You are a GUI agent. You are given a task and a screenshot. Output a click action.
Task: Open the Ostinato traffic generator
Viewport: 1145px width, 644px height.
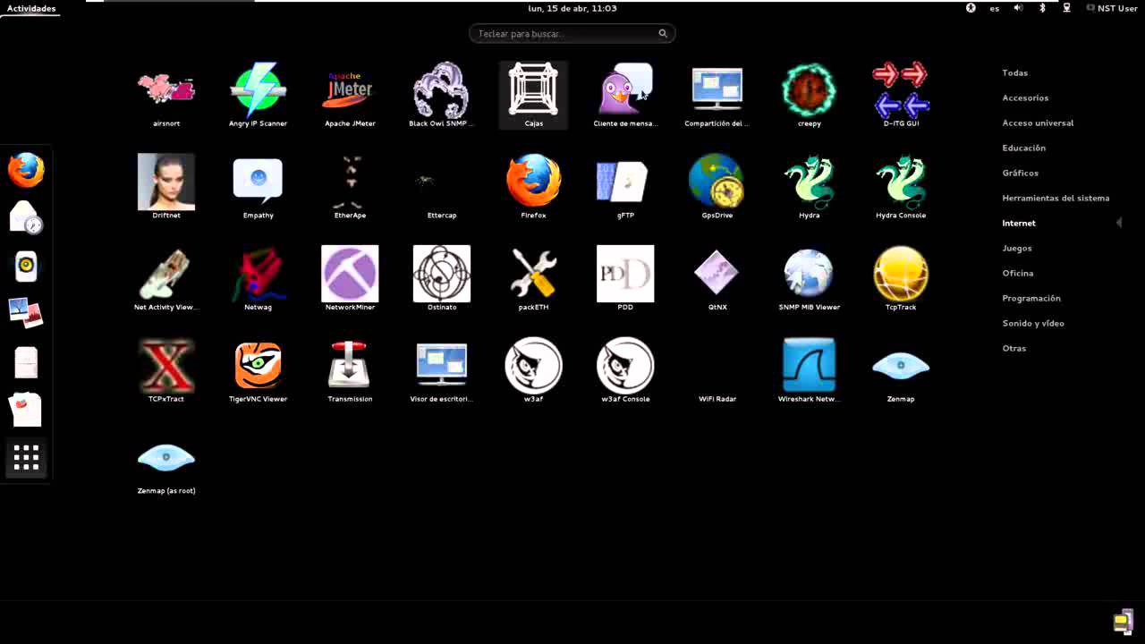click(441, 279)
